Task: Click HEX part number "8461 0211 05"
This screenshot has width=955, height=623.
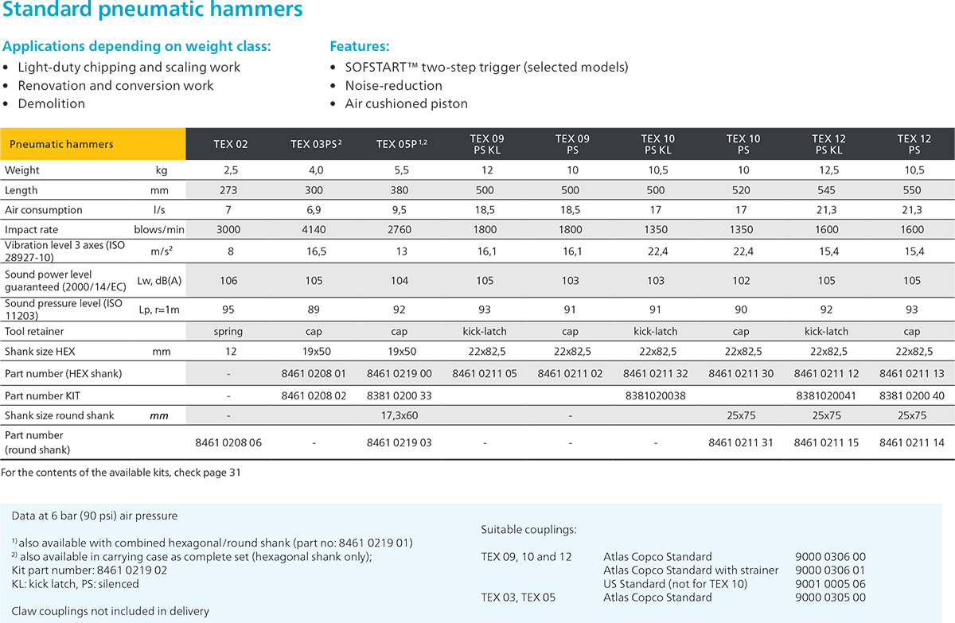Action: [x=486, y=373]
